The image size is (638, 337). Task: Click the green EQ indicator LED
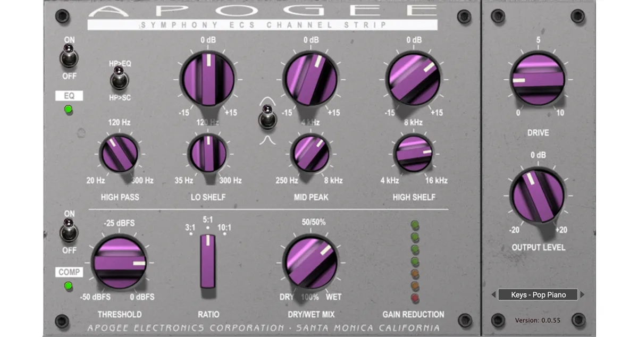(x=68, y=110)
